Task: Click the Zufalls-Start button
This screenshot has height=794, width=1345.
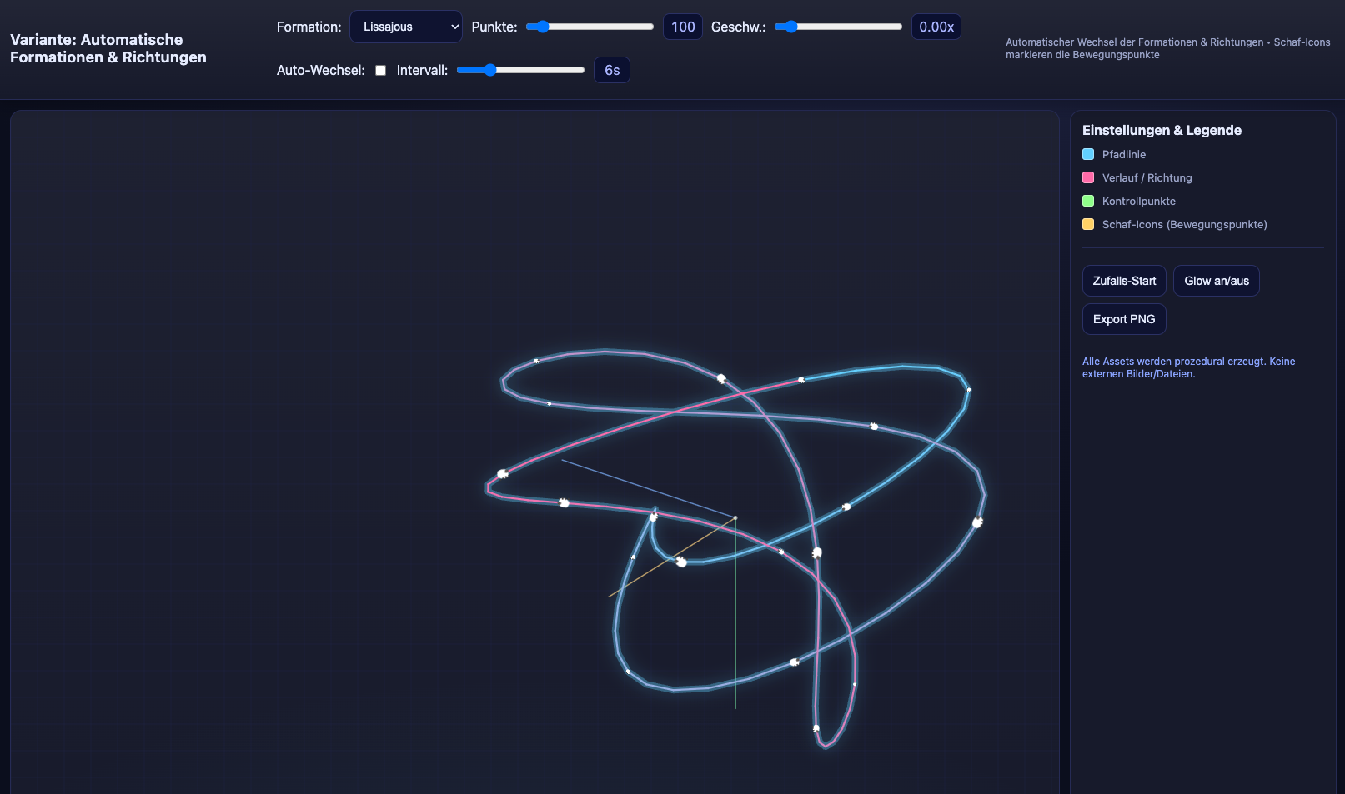Action: [1123, 281]
